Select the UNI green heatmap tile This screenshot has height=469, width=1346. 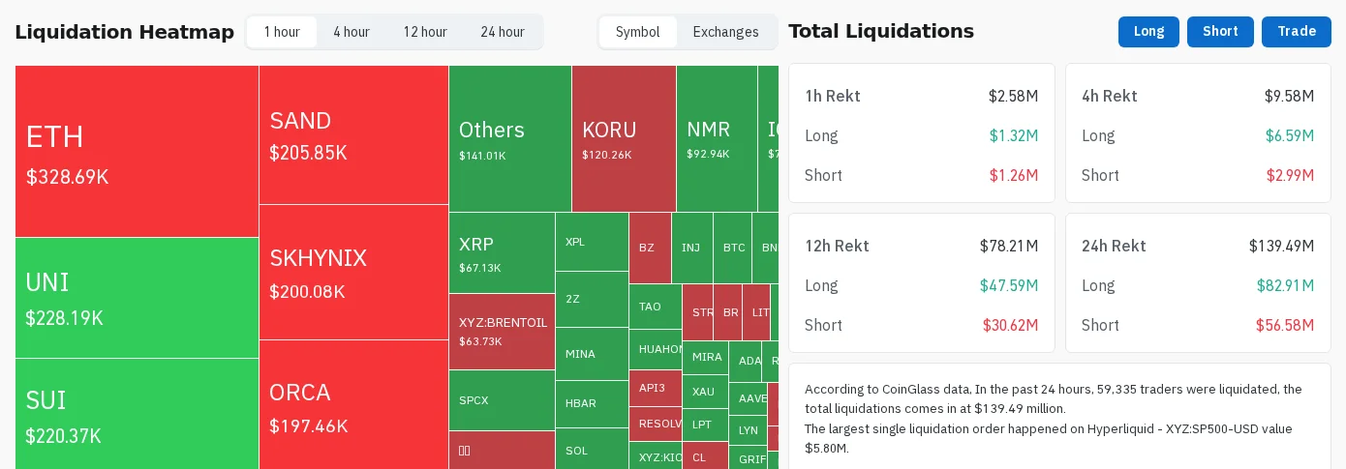click(x=137, y=298)
